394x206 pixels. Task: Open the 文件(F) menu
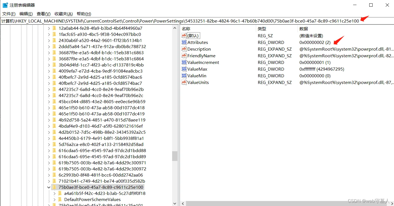(9, 14)
